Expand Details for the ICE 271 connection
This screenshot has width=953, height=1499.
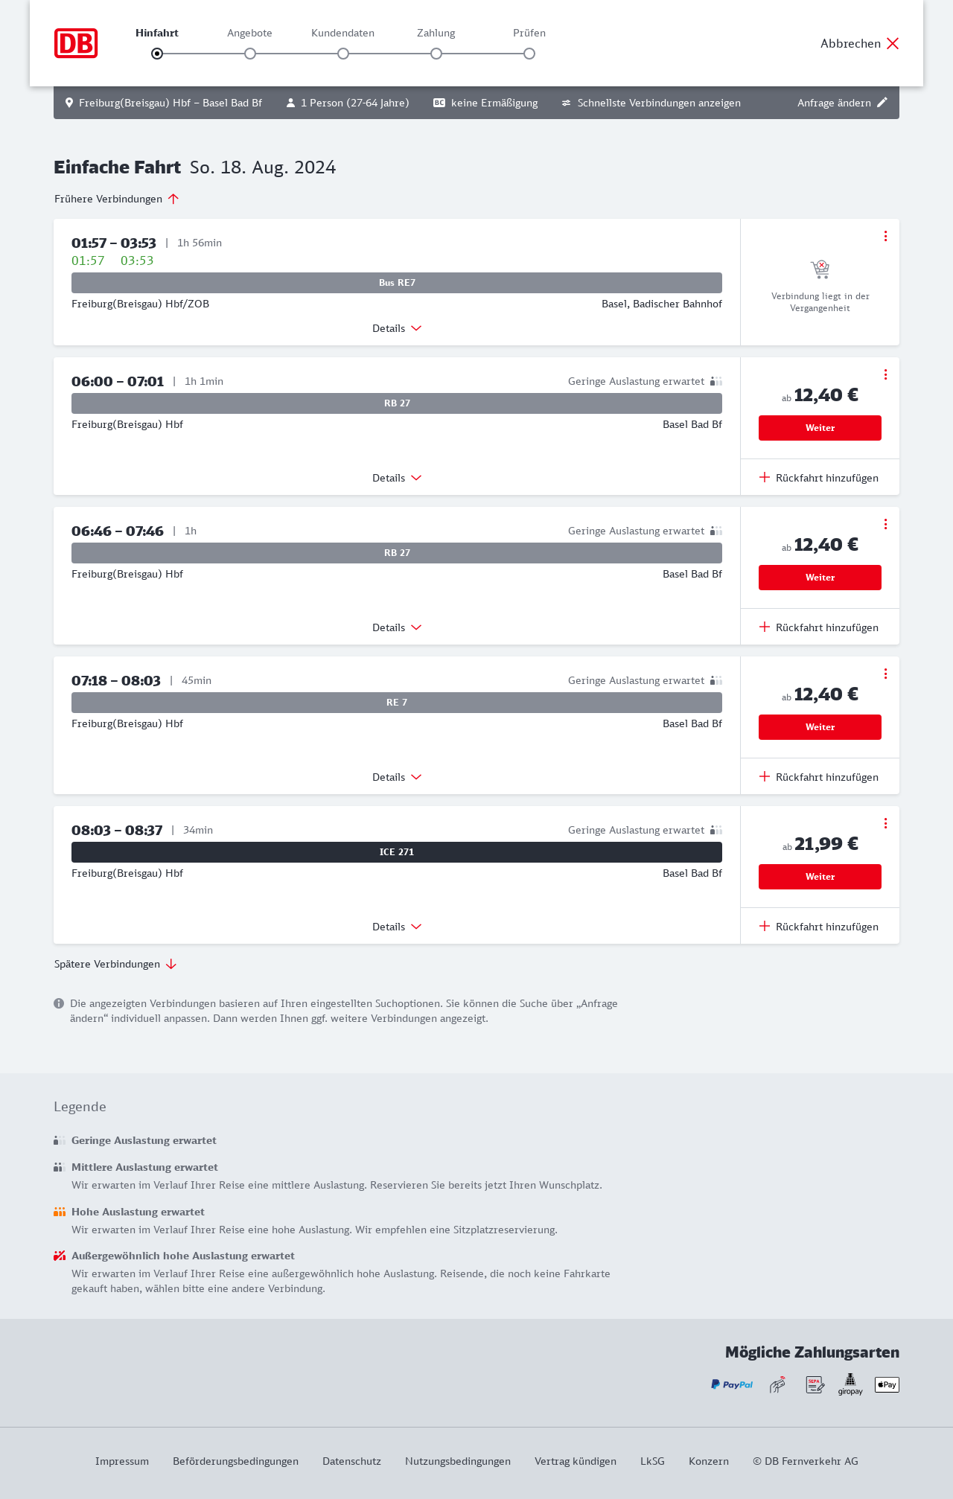pos(397,927)
